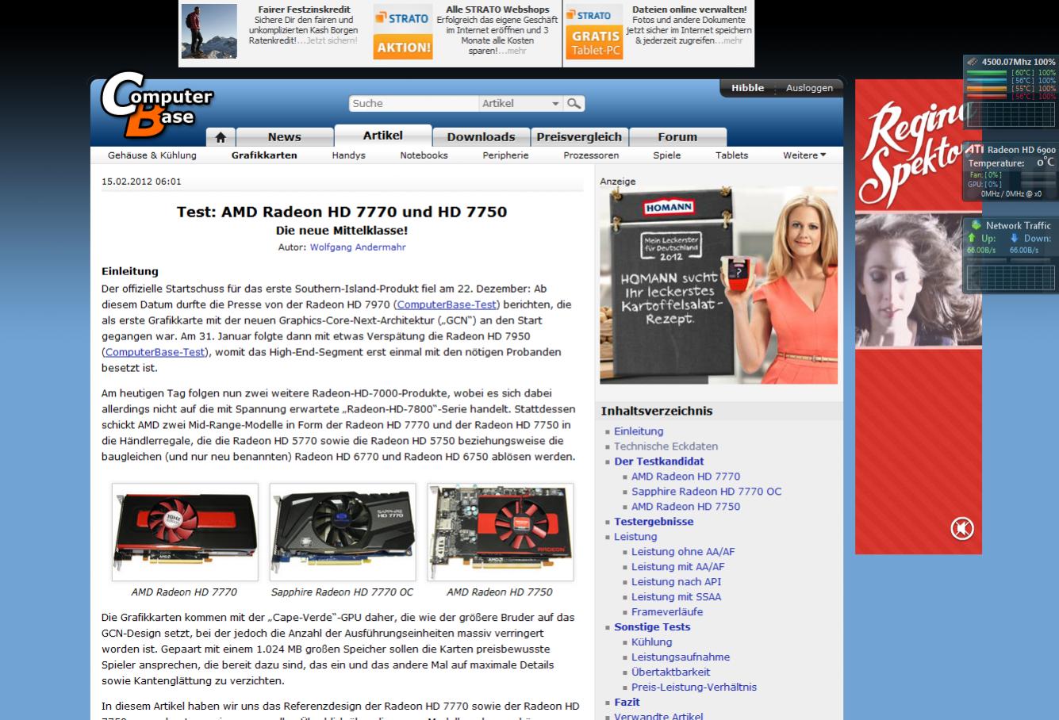Viewport: 1059px width, 720px height.
Task: Select the Artikel tab
Action: pos(383,135)
